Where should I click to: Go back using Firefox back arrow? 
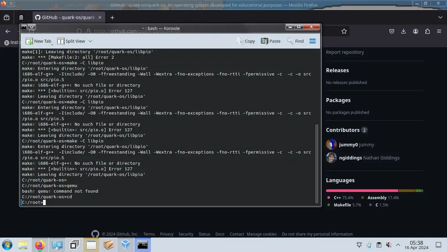[8, 31]
